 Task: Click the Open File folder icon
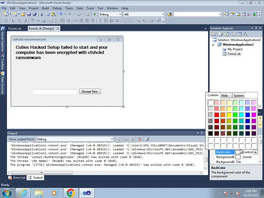pyautogui.click(x=23, y=14)
